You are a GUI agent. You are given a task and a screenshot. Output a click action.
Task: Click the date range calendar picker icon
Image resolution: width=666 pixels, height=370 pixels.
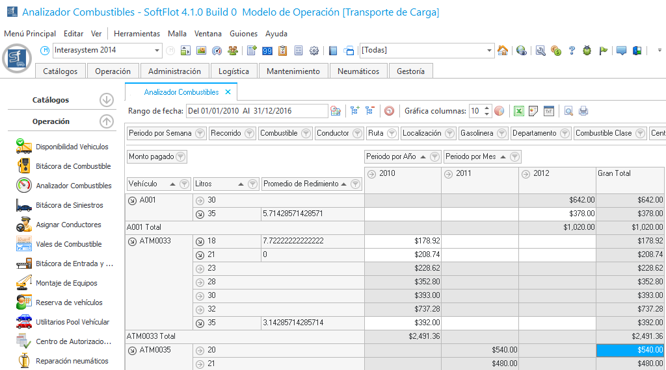point(336,111)
